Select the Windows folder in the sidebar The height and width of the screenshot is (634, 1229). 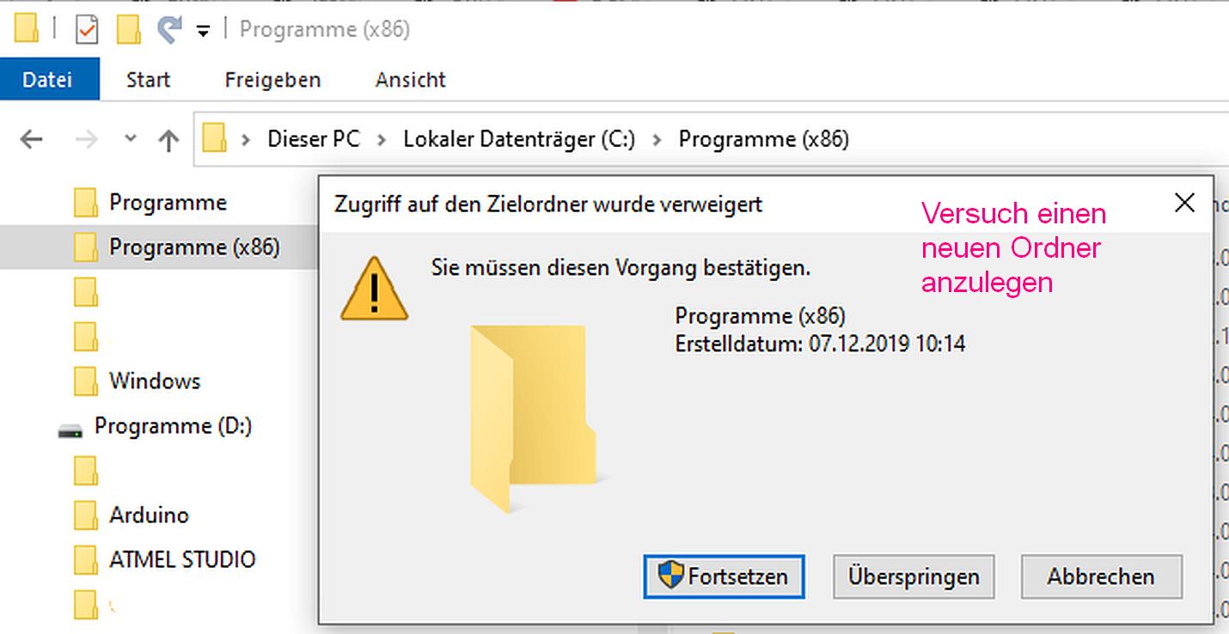[x=155, y=381]
